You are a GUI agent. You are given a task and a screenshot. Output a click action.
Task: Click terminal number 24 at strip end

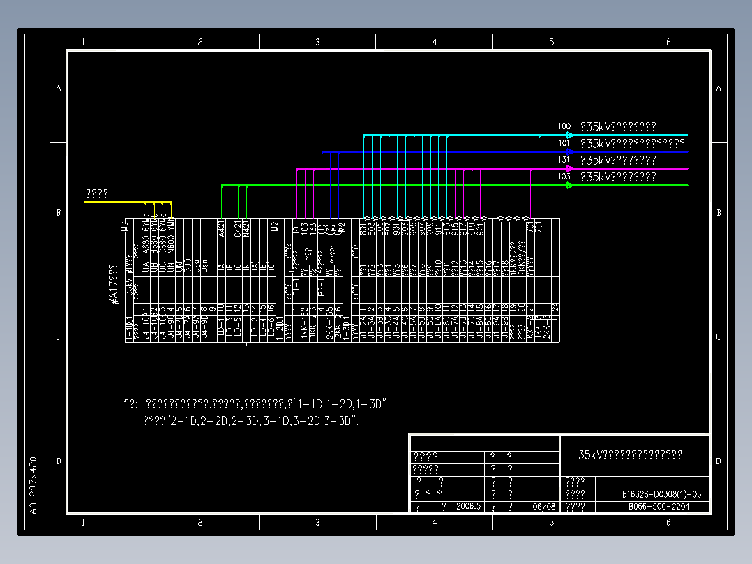tap(555, 308)
